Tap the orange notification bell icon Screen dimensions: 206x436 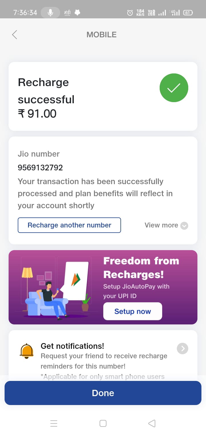pyautogui.click(x=27, y=351)
